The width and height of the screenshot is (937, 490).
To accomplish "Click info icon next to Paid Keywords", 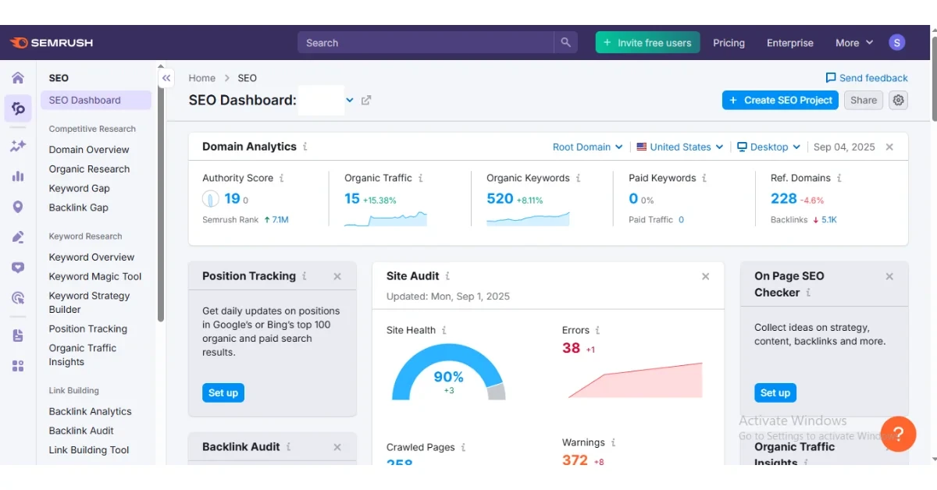I will click(x=704, y=178).
